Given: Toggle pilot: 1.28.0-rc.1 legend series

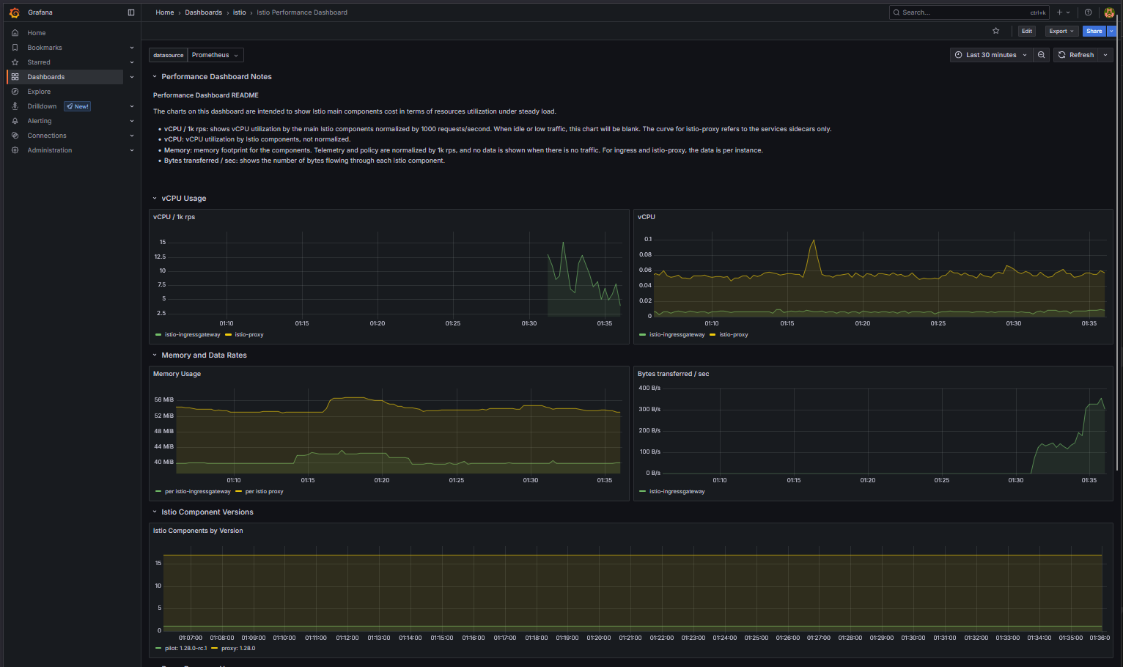Looking at the screenshot, I should click(x=185, y=649).
